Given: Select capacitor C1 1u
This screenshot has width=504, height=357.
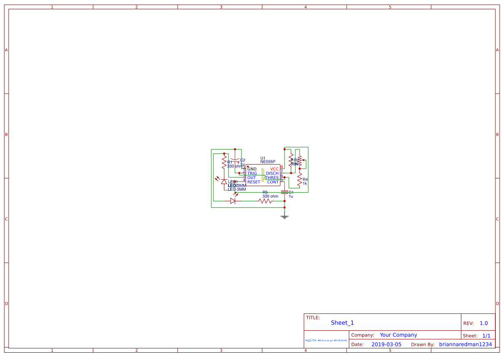Looking at the screenshot, I should click(x=285, y=192).
